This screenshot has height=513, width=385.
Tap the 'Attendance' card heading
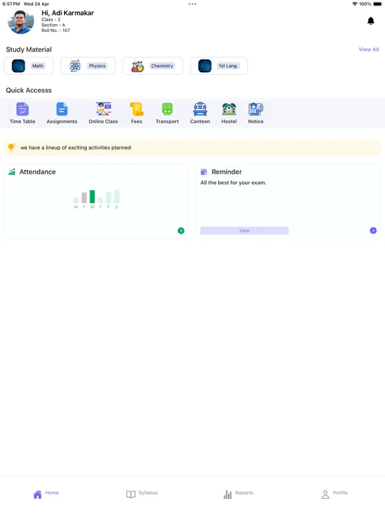click(x=37, y=172)
